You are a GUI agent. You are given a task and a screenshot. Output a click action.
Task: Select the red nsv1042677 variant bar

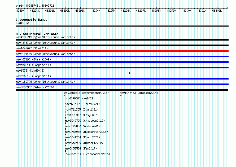click(x=122, y=51)
